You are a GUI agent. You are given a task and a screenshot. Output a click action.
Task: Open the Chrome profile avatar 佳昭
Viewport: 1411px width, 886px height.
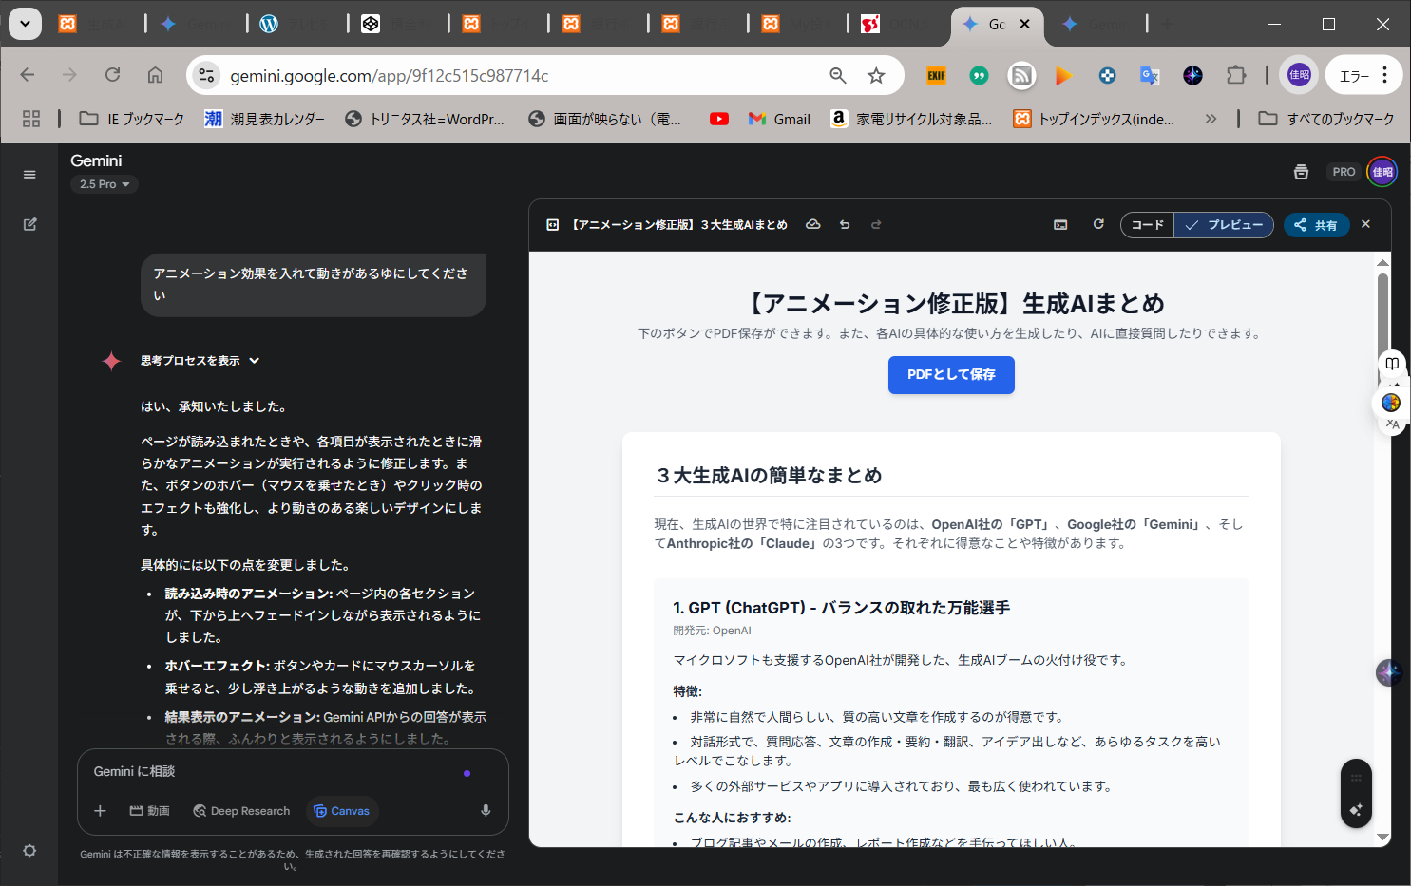click(x=1299, y=75)
